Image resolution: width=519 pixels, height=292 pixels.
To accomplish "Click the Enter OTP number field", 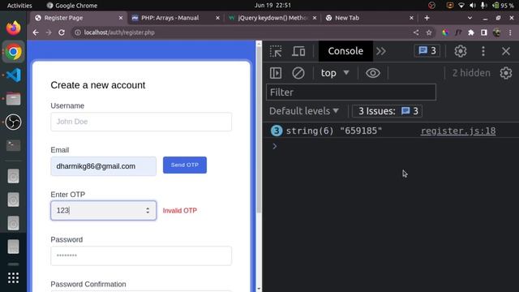I will pos(103,210).
